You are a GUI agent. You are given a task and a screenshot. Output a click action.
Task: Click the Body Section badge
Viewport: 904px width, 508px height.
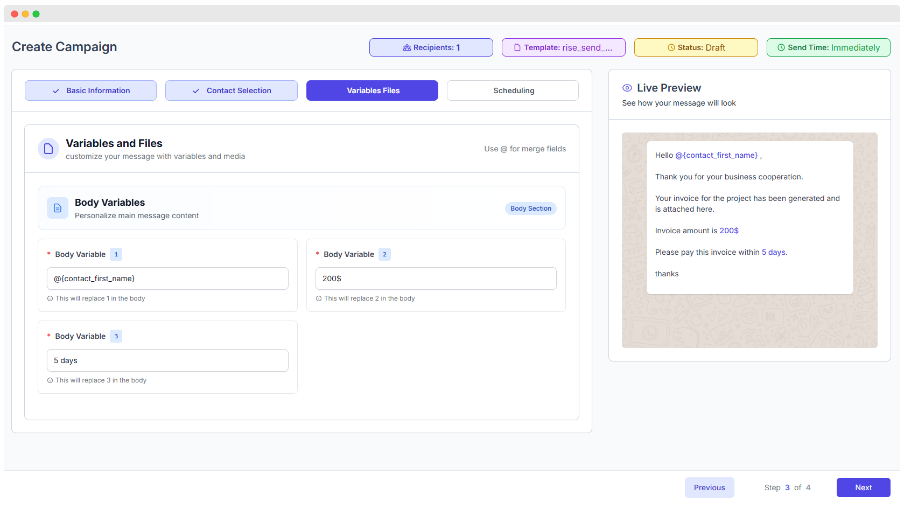pyautogui.click(x=530, y=208)
